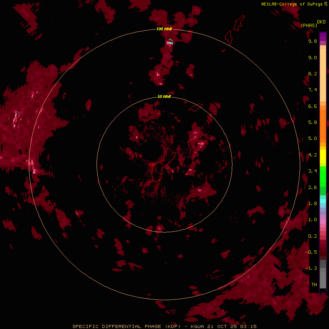Click the -1.3 value on the color scale
Viewport: 329px width, 329px height.
pos(311,268)
